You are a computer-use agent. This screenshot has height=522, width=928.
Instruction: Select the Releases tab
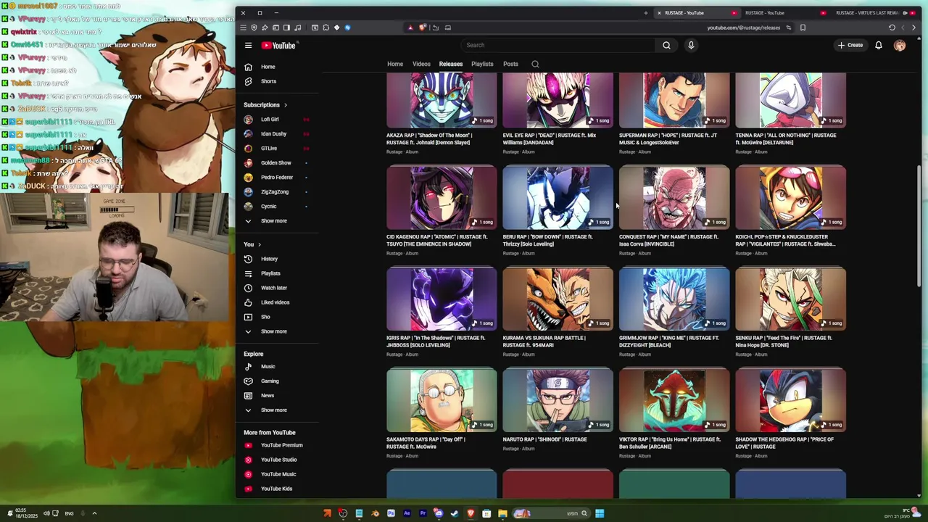click(450, 64)
